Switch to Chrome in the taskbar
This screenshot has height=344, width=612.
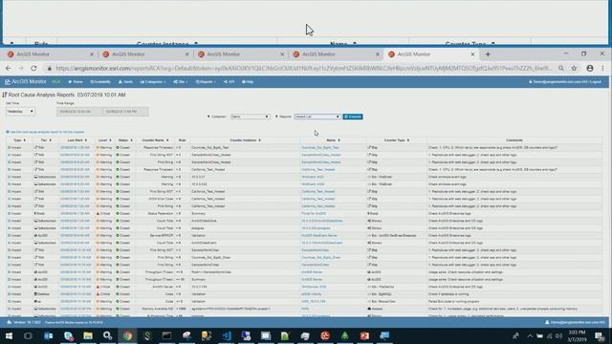[x=127, y=335]
